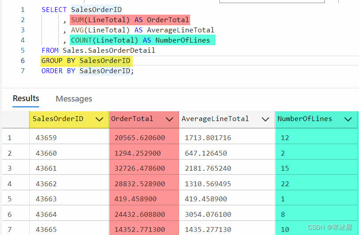Click editor line number 5
The image size is (359, 235).
pyautogui.click(x=23, y=50)
